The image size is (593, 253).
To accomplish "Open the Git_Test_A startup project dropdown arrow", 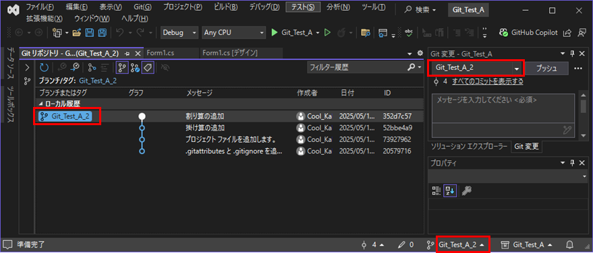I will 318,33.
